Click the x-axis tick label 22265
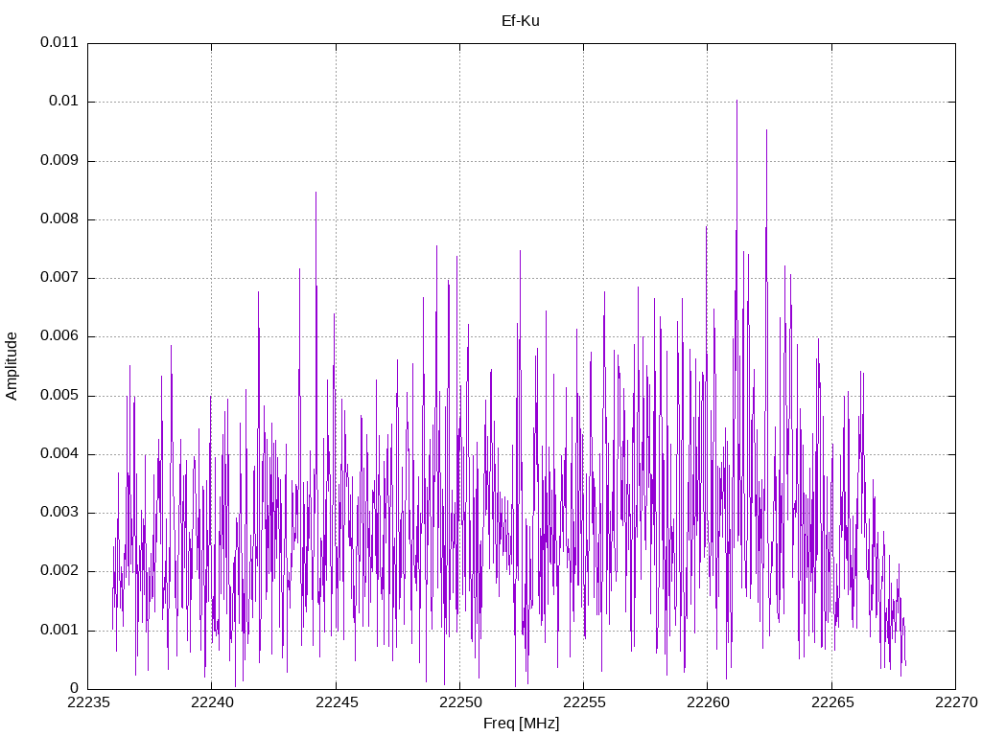 coord(832,702)
